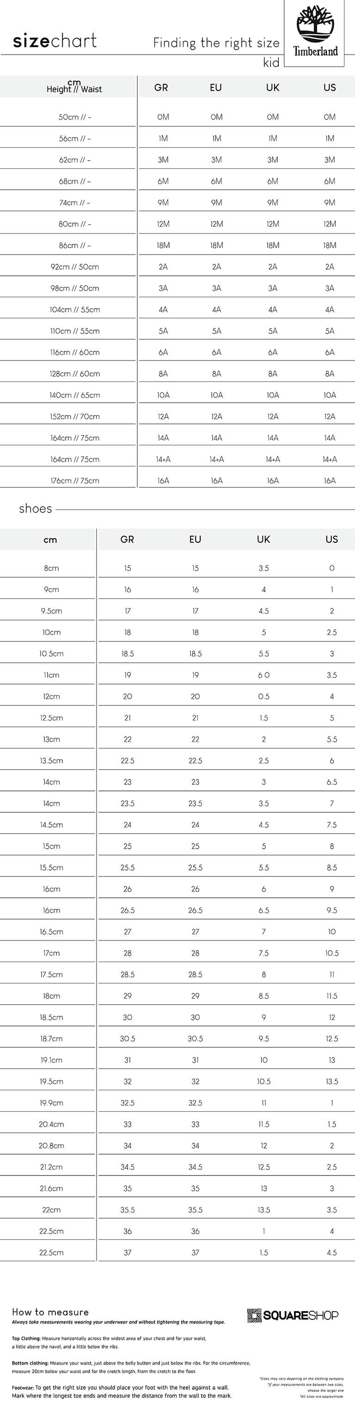Select the '20.4cm' shoe row label
Viewport: 355px width, 1418px height.
click(51, 1124)
